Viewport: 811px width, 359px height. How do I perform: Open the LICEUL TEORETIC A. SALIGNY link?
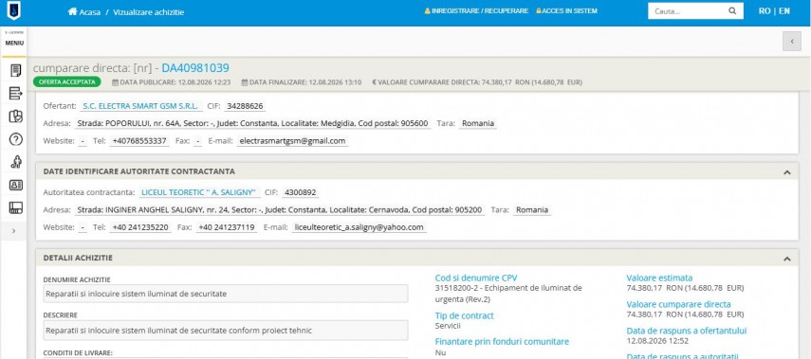(199, 192)
